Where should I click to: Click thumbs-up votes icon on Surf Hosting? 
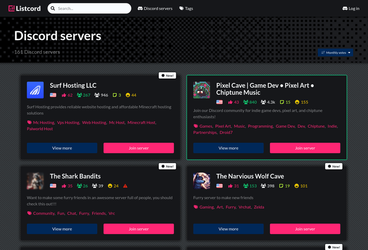coord(64,95)
